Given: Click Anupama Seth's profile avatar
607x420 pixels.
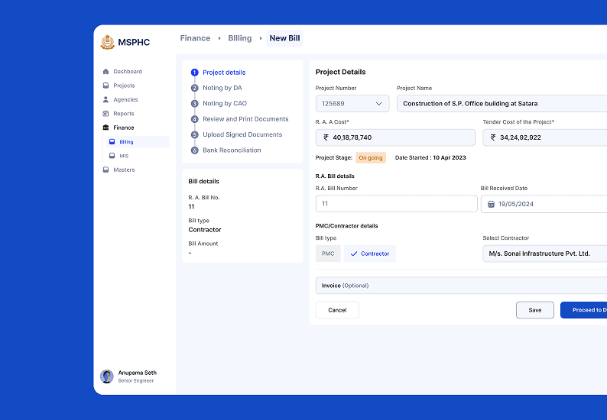Looking at the screenshot, I should point(107,376).
